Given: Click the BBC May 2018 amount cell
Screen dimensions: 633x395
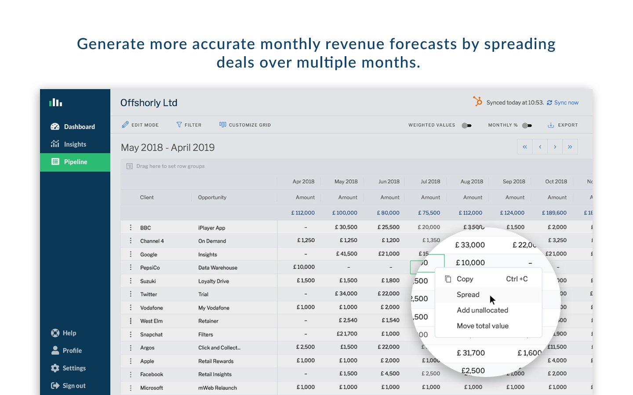Looking at the screenshot, I should pyautogui.click(x=346, y=227).
